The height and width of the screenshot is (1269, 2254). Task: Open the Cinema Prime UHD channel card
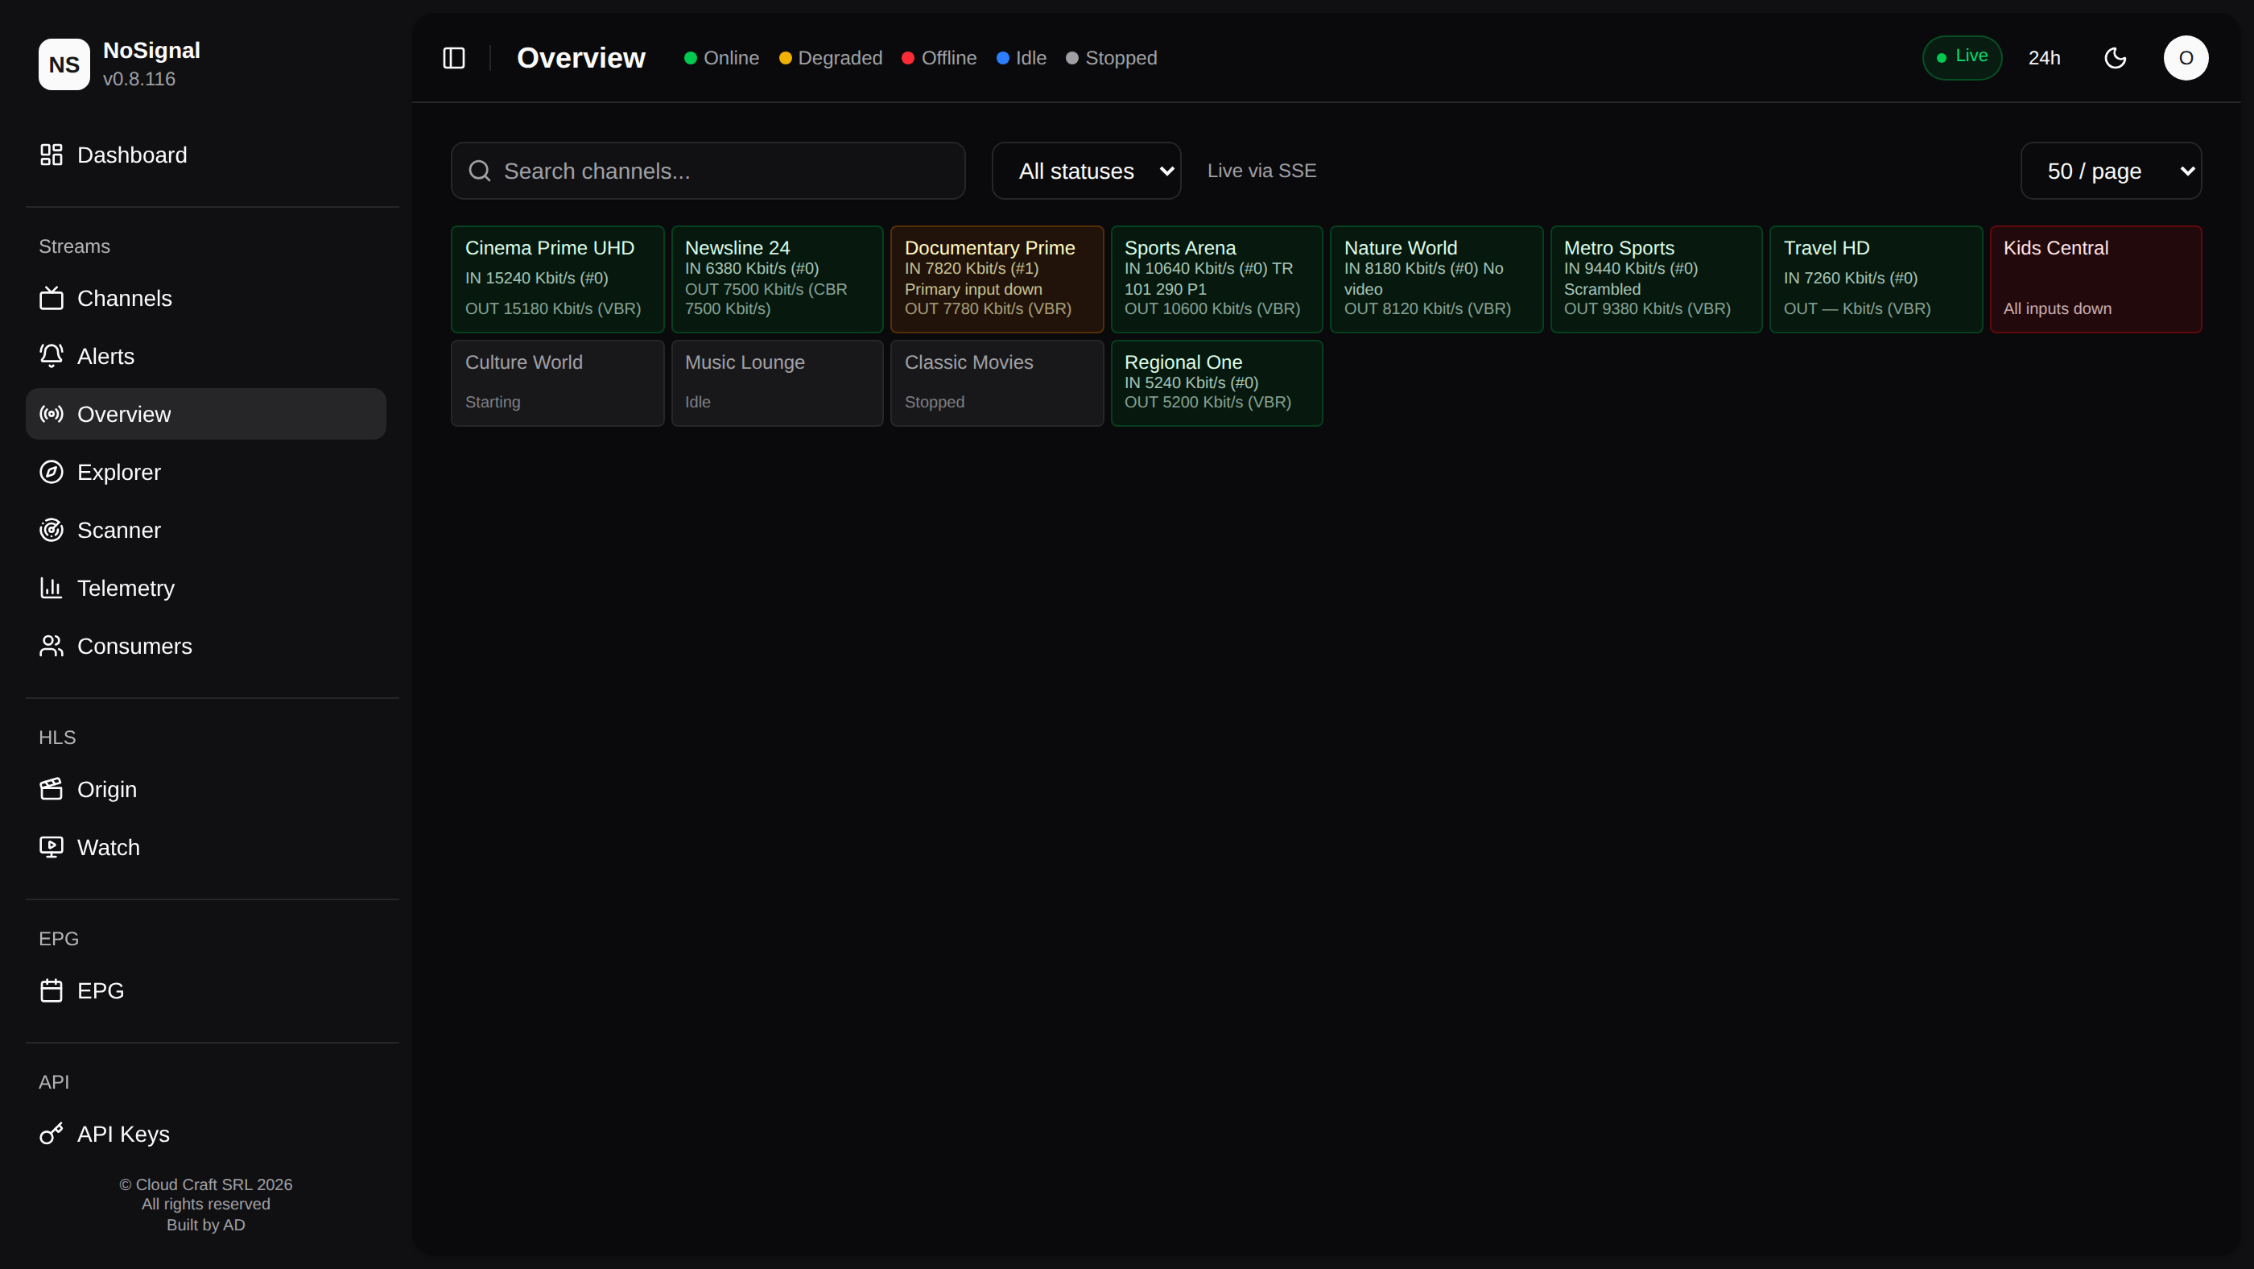click(557, 279)
